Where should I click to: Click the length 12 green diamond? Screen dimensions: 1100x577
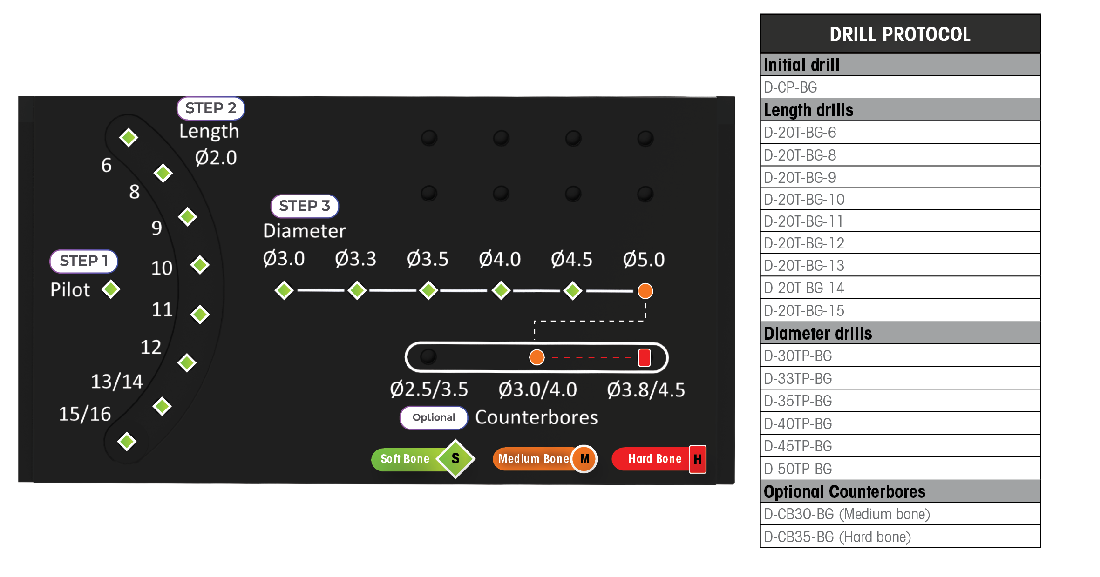[x=187, y=362]
